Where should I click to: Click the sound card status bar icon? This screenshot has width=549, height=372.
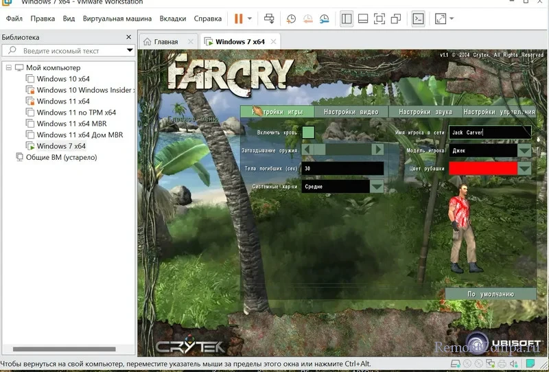513,364
